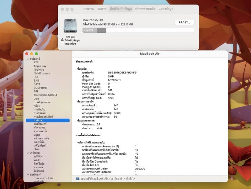Select Wi-Fi under เครือข่าย
251x189 pixels.
[37, 160]
